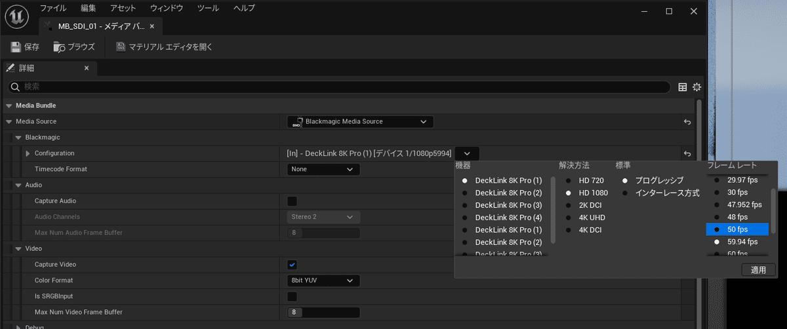Select first DeckLink 8K Pro (1) device
The height and width of the screenshot is (329, 787).
click(x=503, y=180)
